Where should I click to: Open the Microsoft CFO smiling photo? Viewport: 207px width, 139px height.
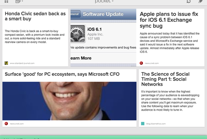[70, 101]
